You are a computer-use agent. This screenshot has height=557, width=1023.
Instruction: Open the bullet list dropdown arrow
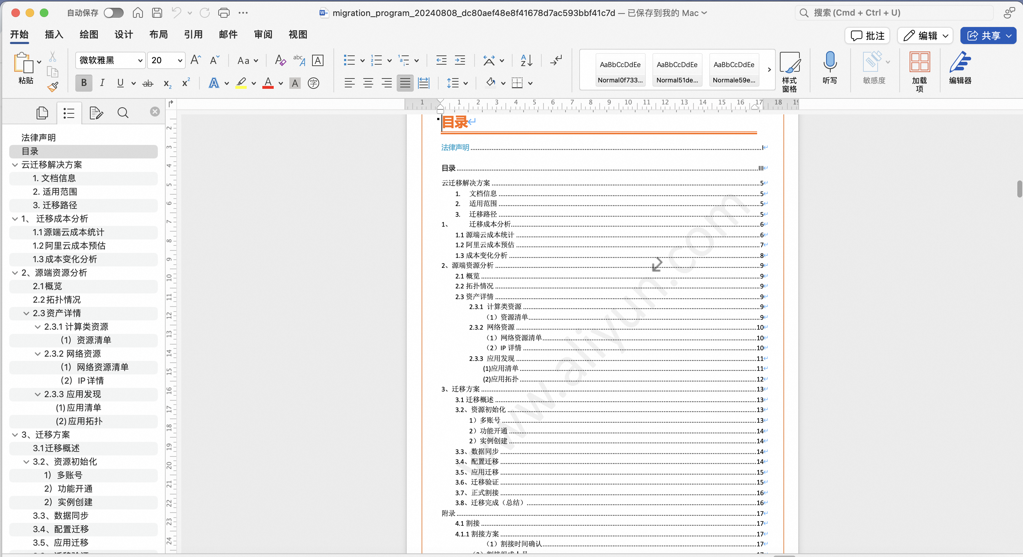[x=362, y=61]
